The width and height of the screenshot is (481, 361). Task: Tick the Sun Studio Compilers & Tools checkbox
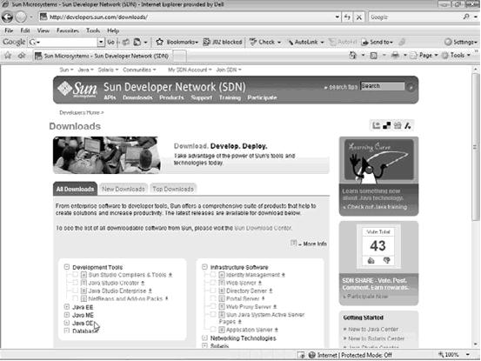click(75, 275)
